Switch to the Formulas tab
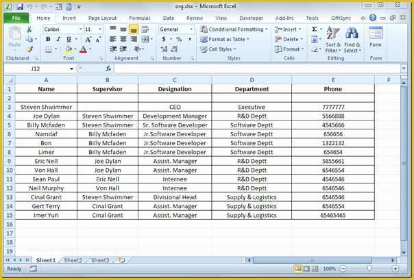 point(140,18)
